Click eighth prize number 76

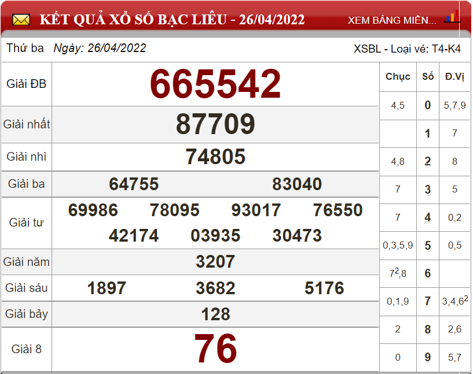tap(215, 349)
